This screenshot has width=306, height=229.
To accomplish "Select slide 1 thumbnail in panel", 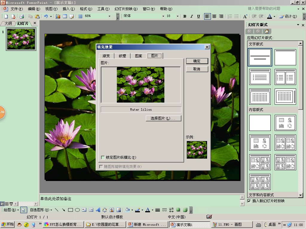I will click(21, 39).
